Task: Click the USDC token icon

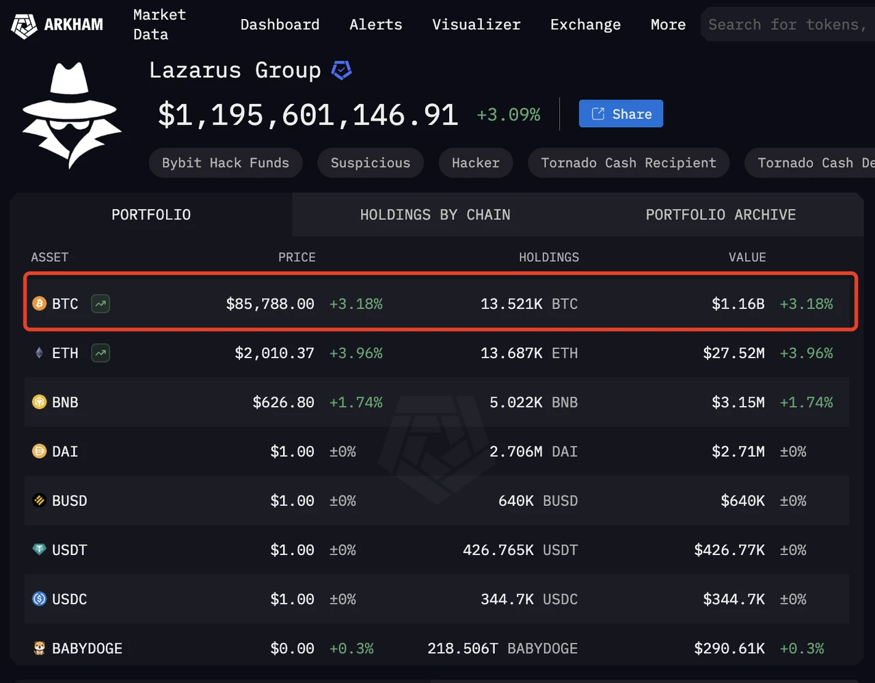Action: [40, 599]
